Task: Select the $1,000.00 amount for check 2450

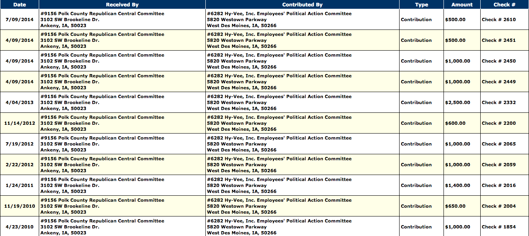Action: pyautogui.click(x=457, y=61)
